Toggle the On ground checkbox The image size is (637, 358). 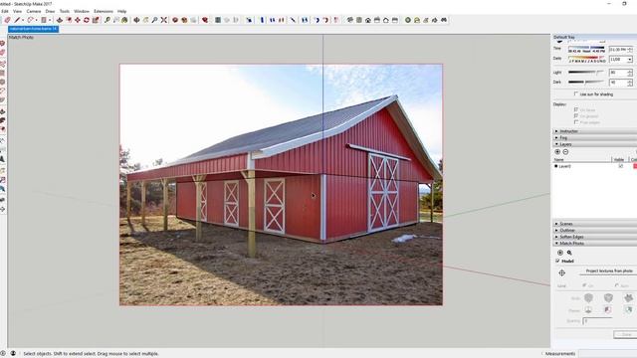[x=576, y=115]
